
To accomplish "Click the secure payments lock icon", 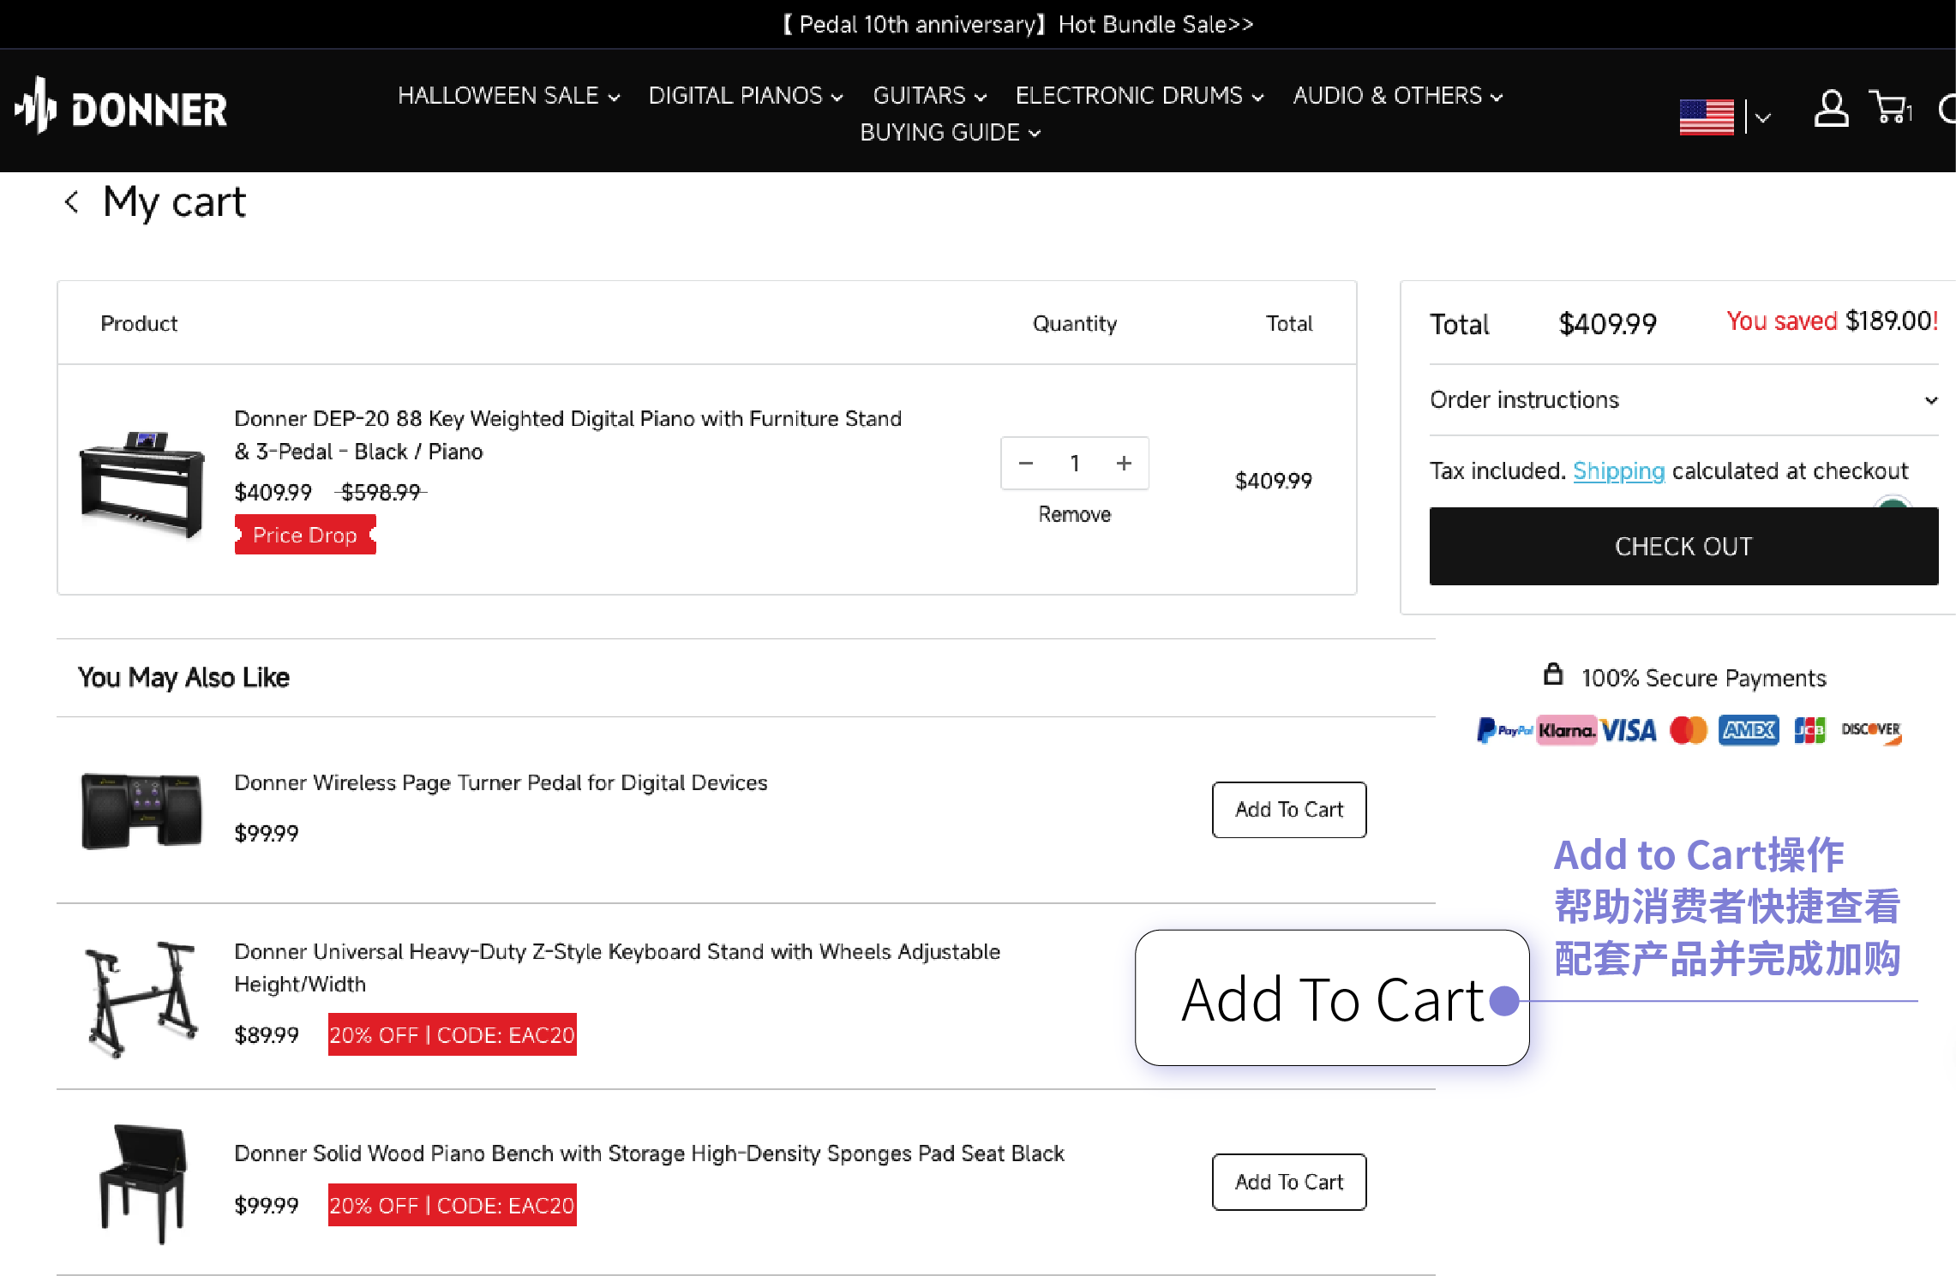I will [x=1552, y=674].
